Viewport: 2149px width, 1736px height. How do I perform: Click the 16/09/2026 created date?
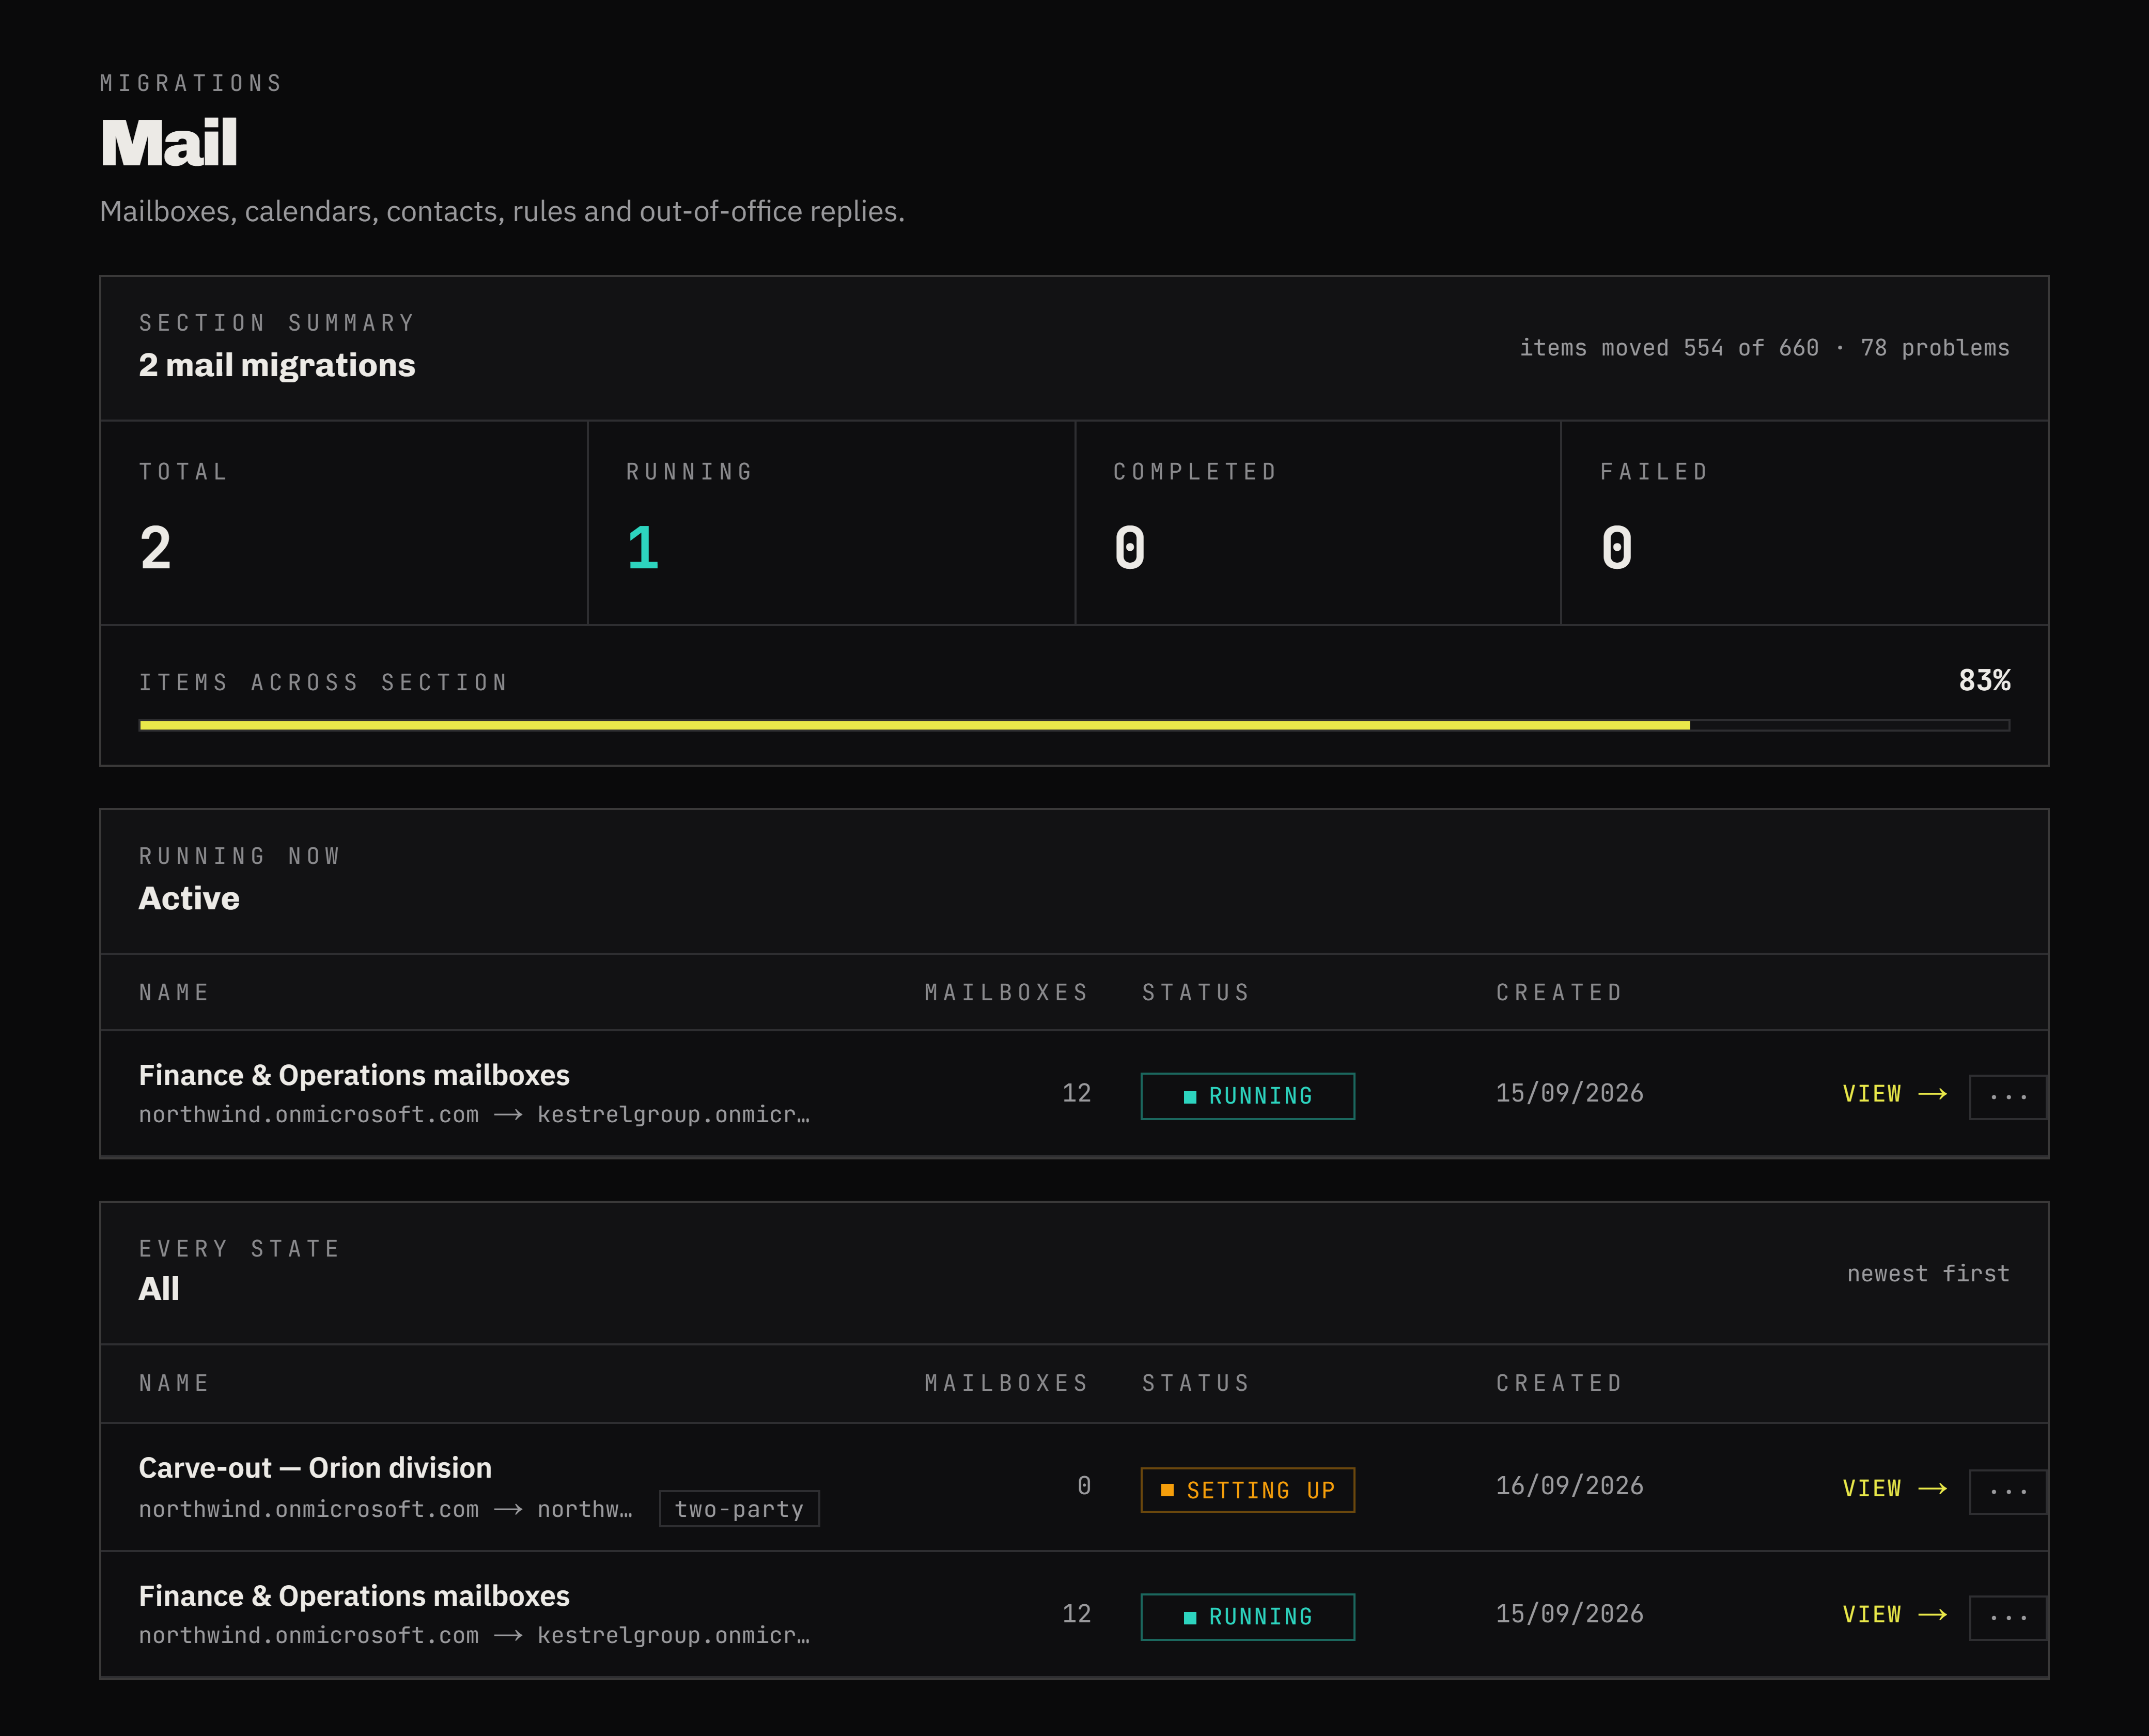click(1569, 1486)
